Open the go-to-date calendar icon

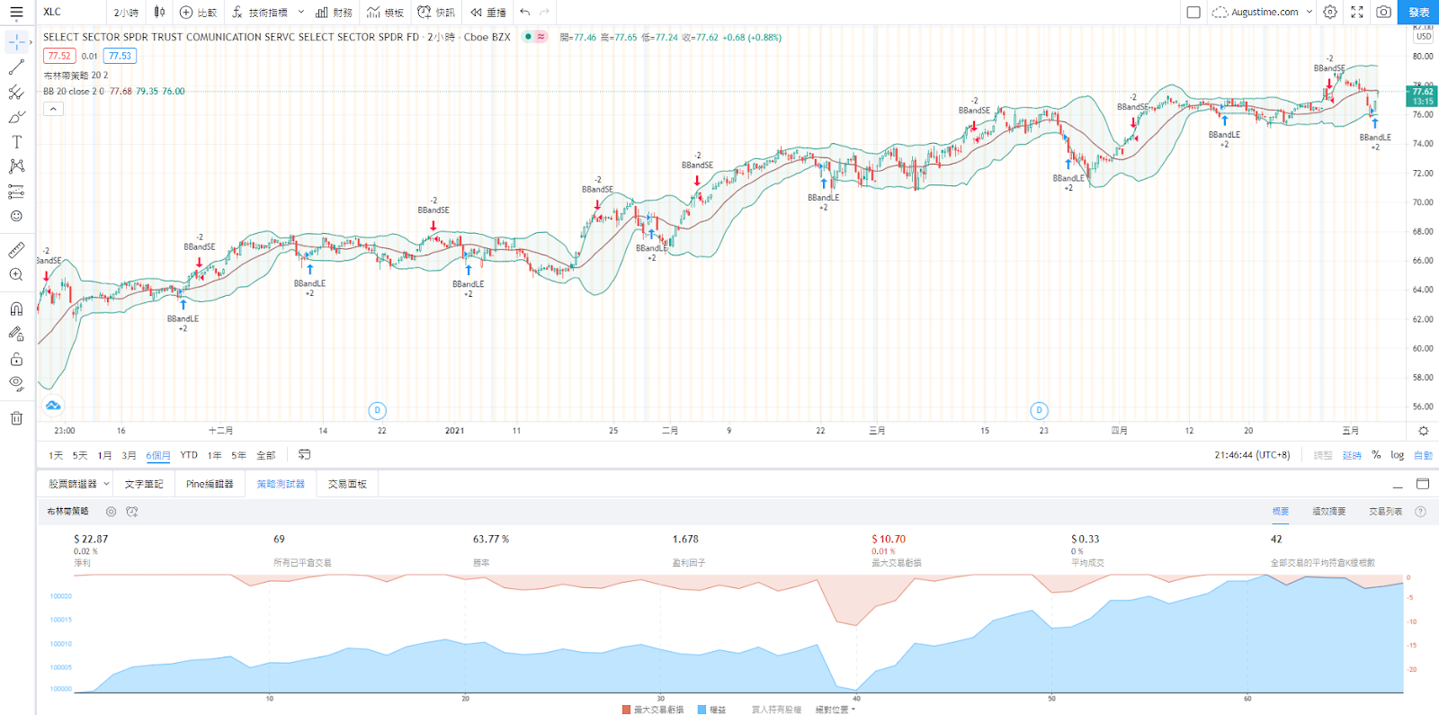coord(304,454)
